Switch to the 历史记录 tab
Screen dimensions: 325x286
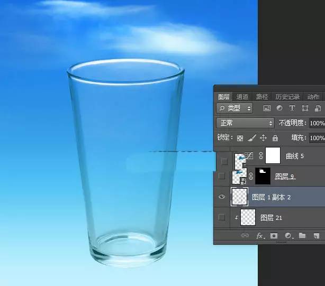point(287,97)
